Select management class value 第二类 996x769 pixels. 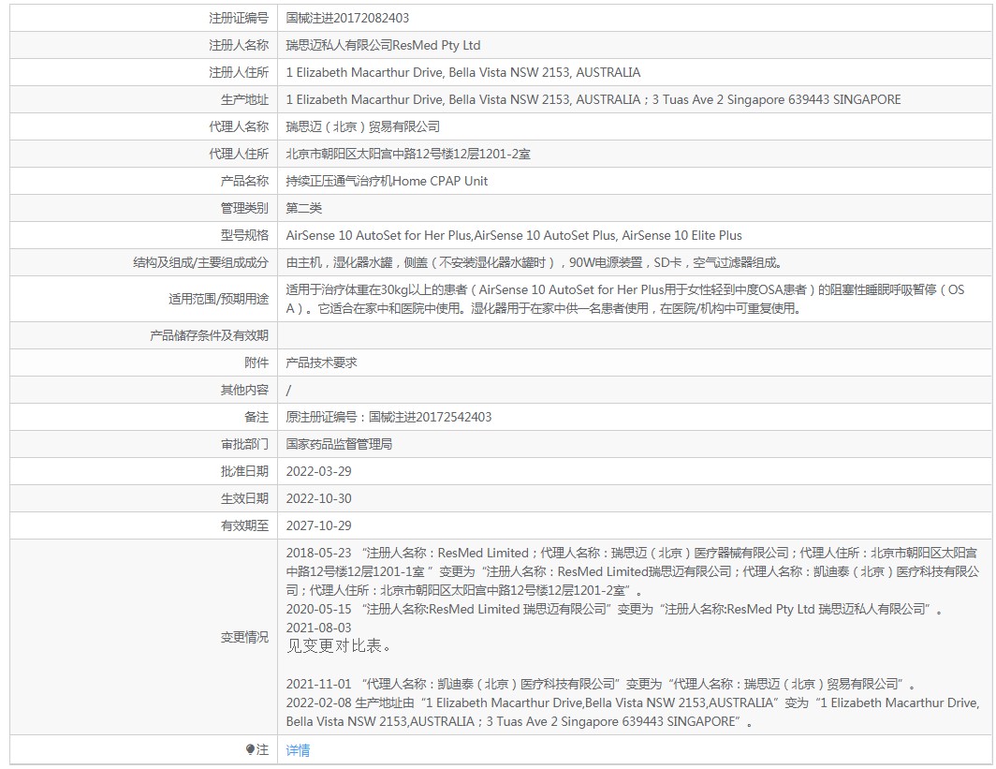(303, 209)
